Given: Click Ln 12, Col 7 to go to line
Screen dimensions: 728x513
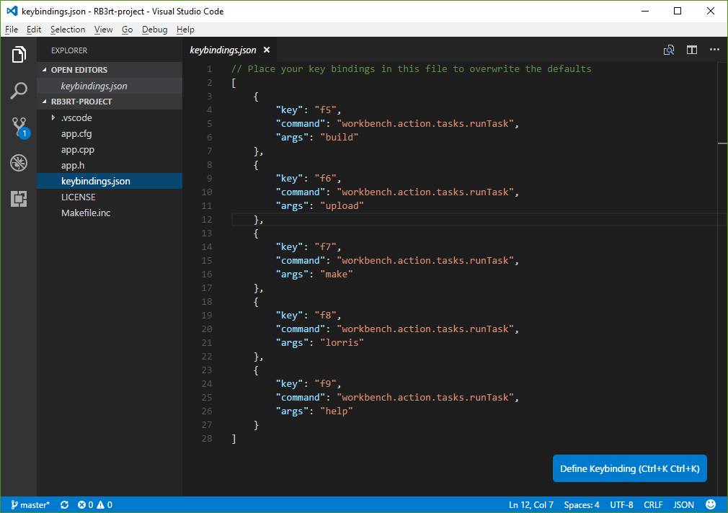Looking at the screenshot, I should [531, 504].
